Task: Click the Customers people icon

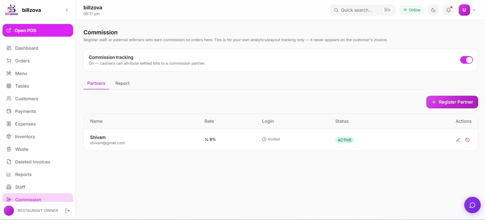Action: 9,99
